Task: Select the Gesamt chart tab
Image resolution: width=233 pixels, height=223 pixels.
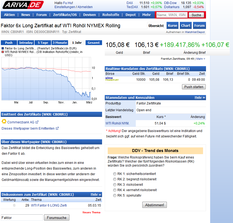Action: tap(94, 43)
